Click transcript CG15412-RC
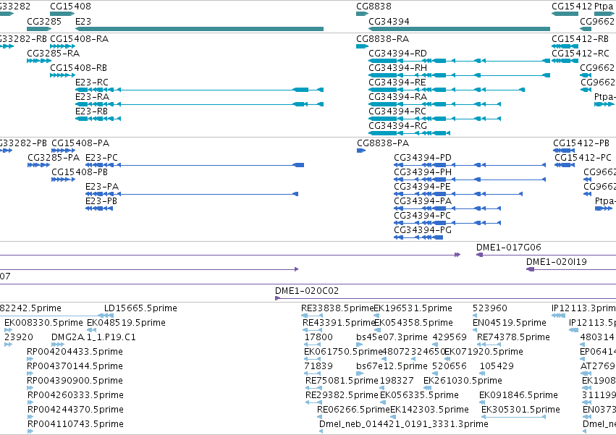Image resolution: width=616 pixels, height=435 pixels. 581,54
